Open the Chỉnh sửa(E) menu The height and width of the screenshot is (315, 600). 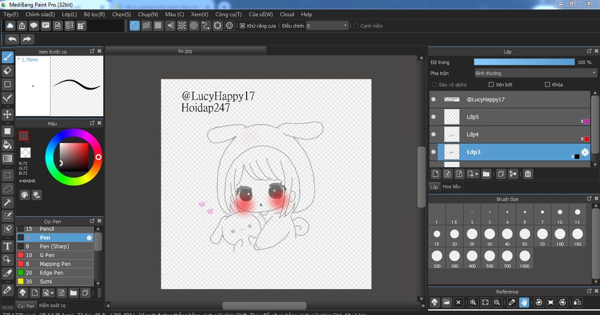pos(40,14)
